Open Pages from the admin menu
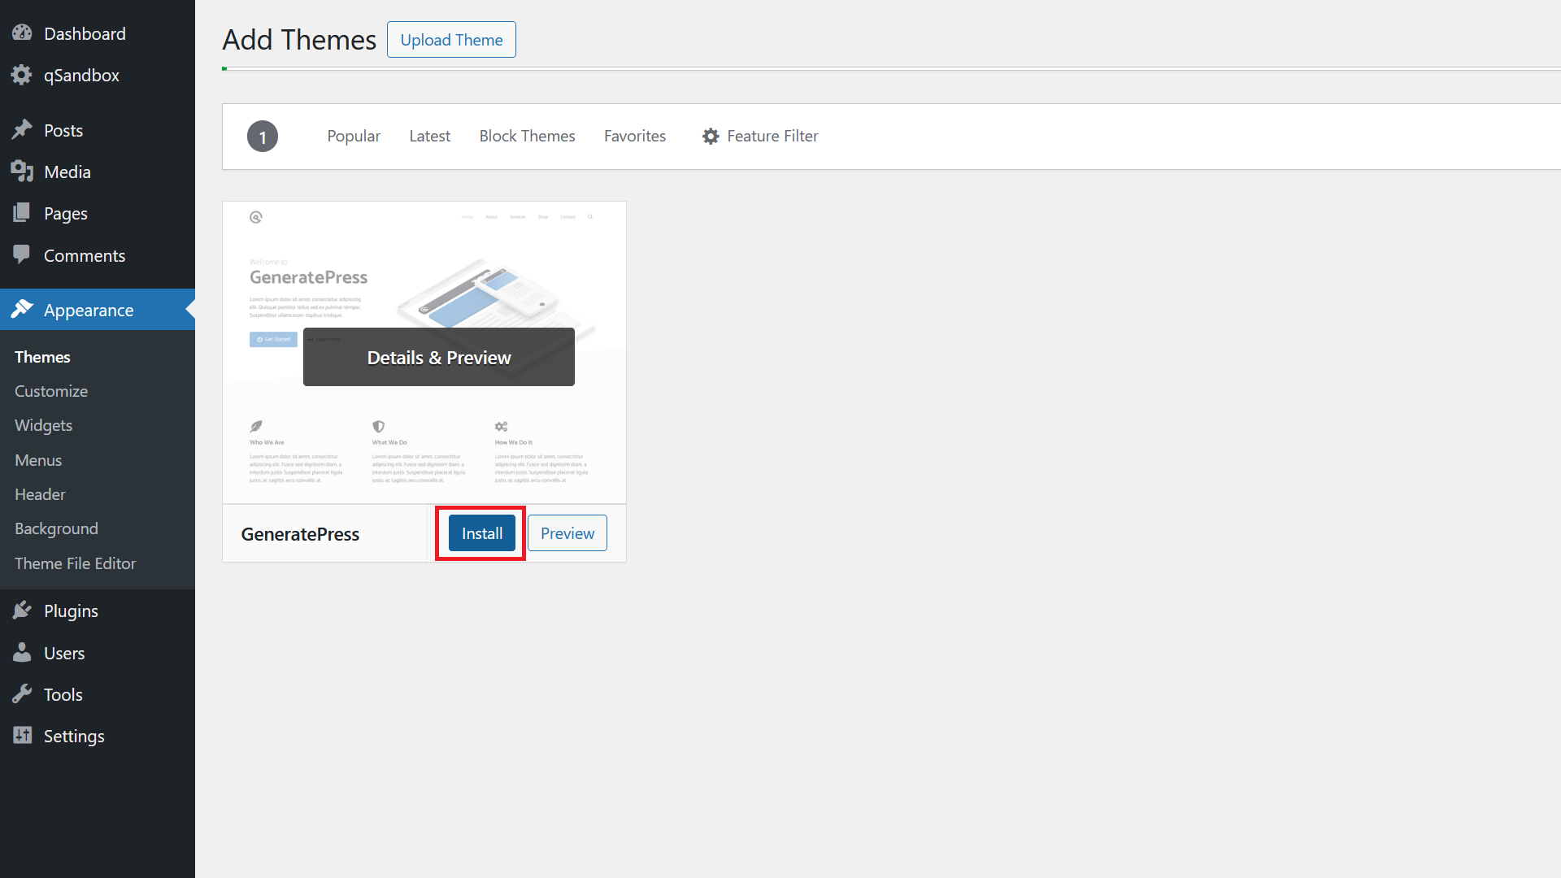This screenshot has height=878, width=1561. (x=66, y=214)
